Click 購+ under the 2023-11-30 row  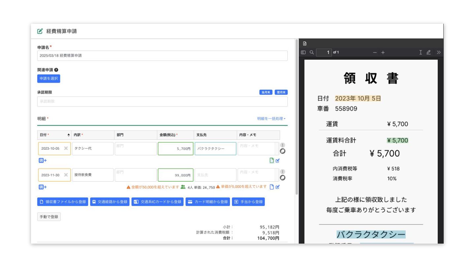(x=43, y=187)
